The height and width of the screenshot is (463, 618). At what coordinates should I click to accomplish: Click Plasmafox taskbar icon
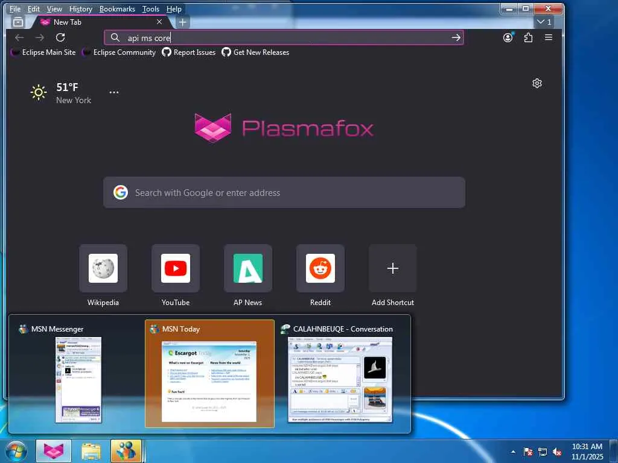[x=54, y=451]
